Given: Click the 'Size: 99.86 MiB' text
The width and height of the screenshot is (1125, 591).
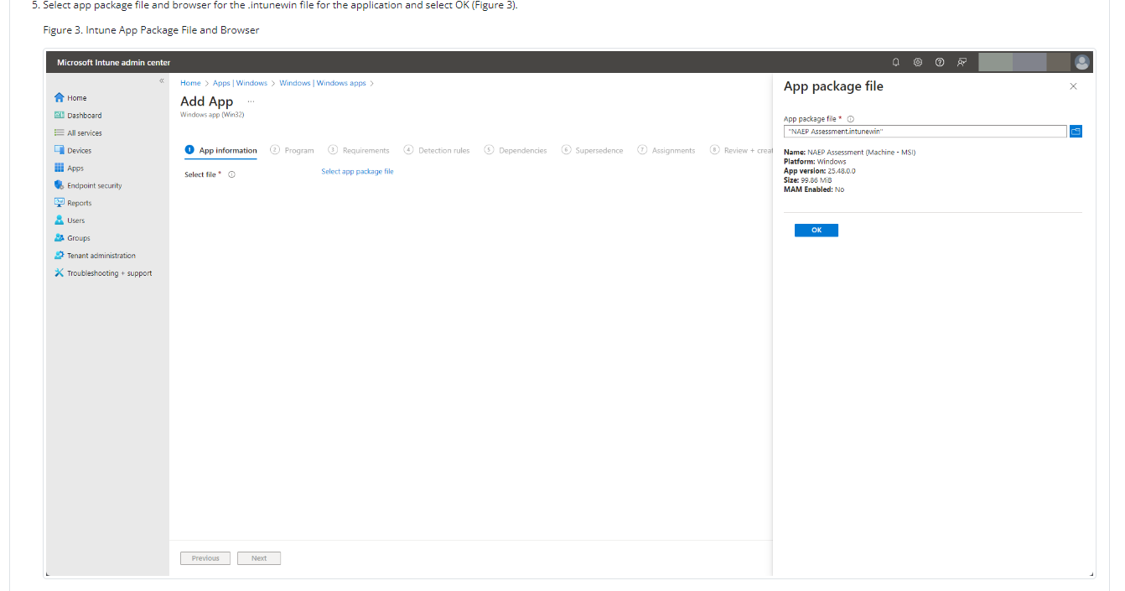Looking at the screenshot, I should coord(807,179).
